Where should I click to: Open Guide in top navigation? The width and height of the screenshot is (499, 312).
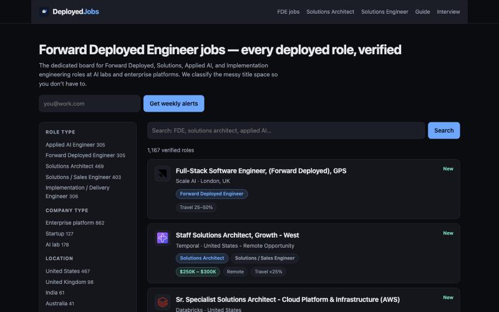[422, 12]
